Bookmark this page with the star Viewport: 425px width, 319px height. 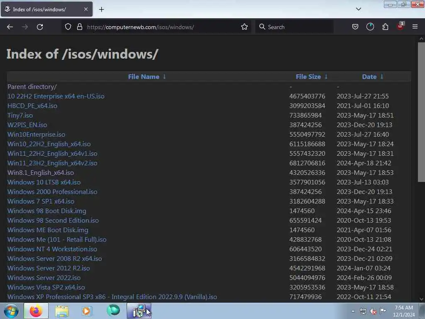(244, 27)
